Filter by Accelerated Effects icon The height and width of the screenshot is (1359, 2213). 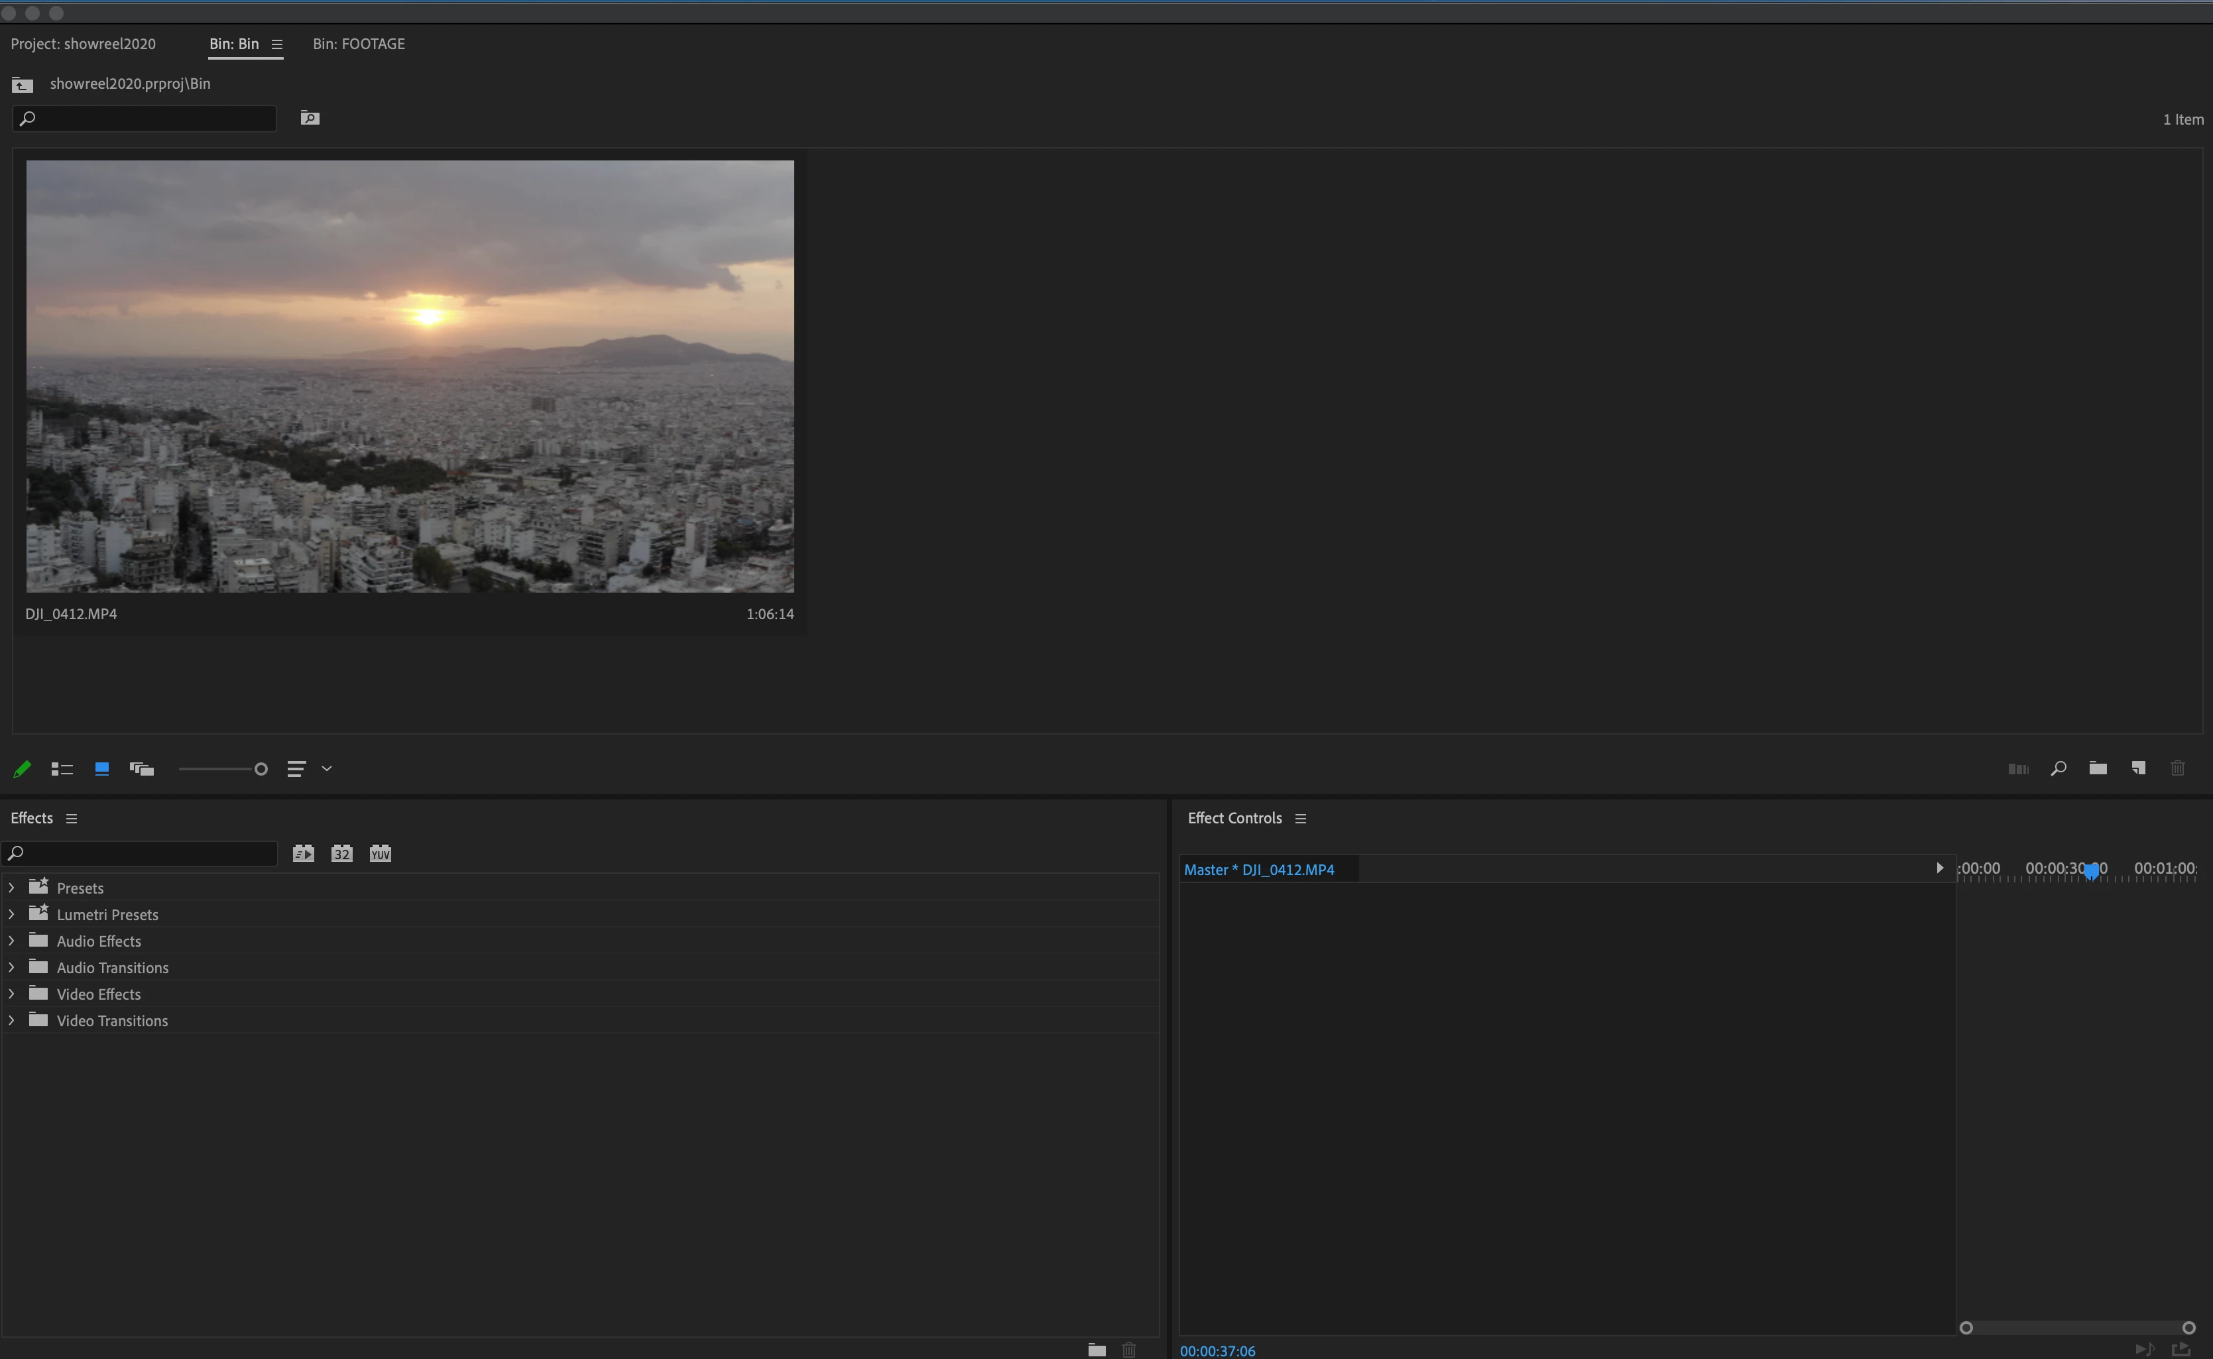(x=303, y=853)
